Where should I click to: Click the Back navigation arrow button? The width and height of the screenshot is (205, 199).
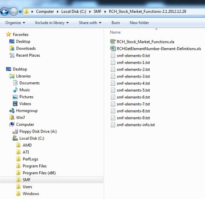coord(4,12)
